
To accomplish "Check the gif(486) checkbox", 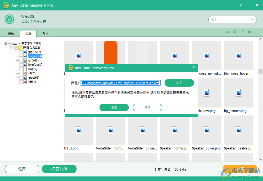I will [x=21, y=61].
